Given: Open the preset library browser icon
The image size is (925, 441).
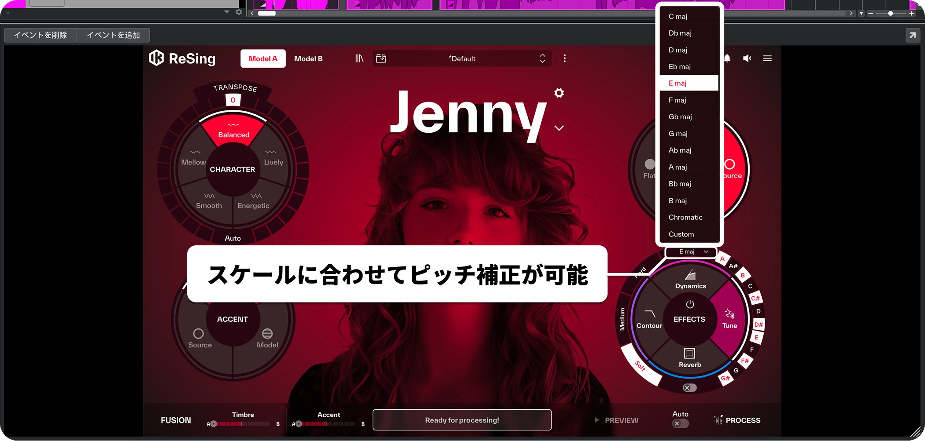Looking at the screenshot, I should coord(359,58).
